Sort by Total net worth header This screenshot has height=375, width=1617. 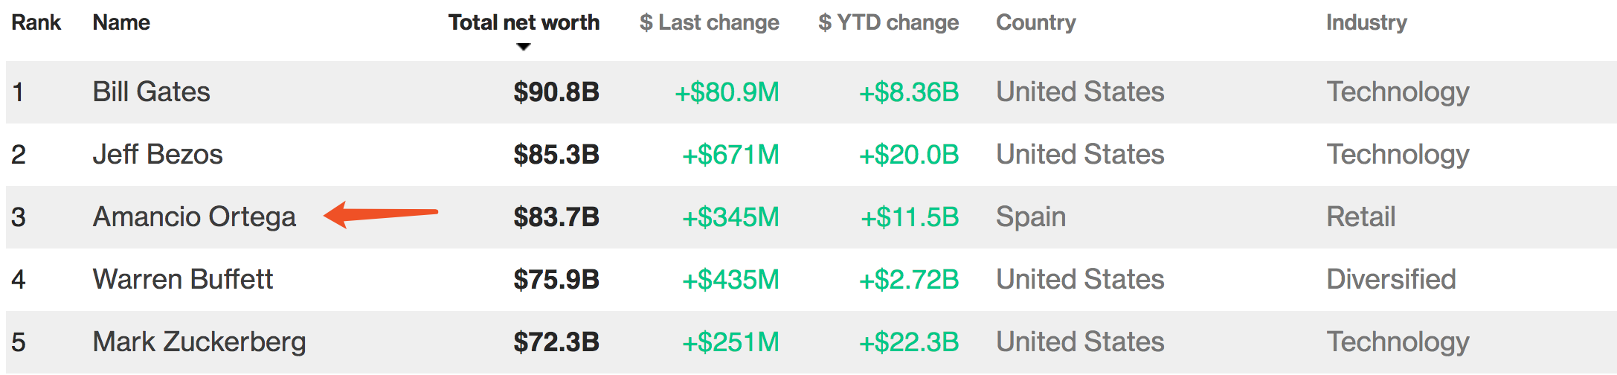click(x=524, y=22)
